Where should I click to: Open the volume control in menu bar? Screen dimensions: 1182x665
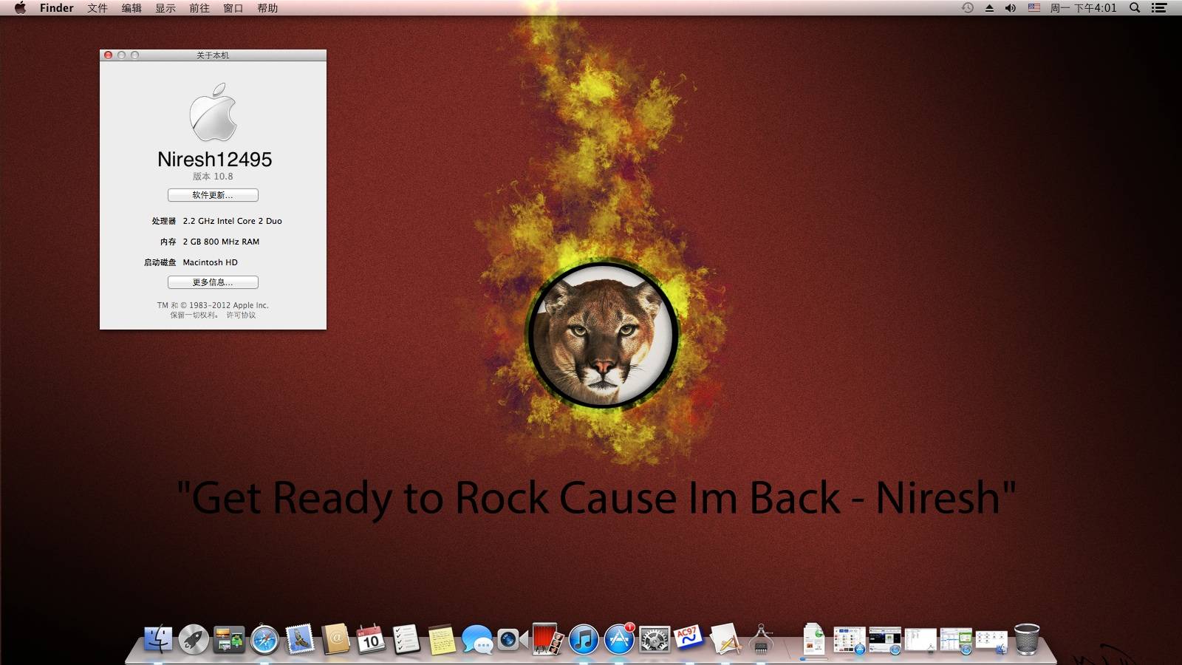click(1011, 8)
